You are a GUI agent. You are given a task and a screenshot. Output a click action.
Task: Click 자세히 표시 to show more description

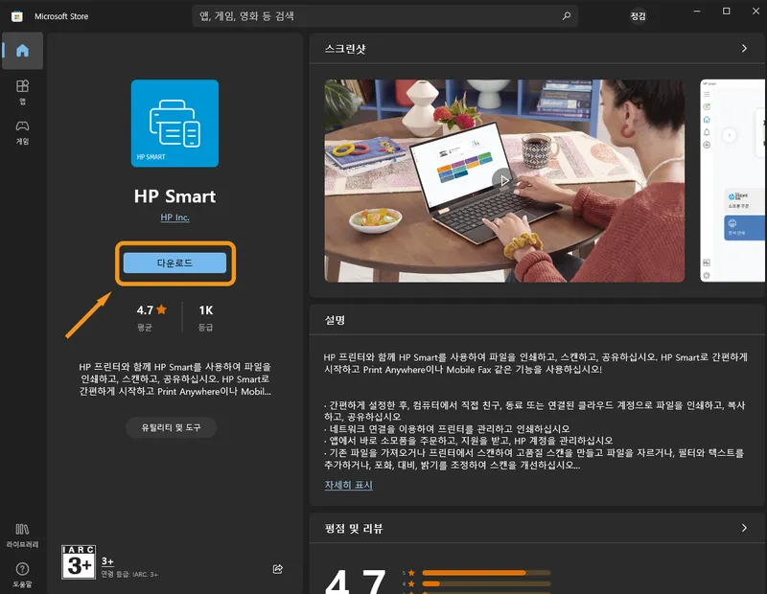coord(348,485)
